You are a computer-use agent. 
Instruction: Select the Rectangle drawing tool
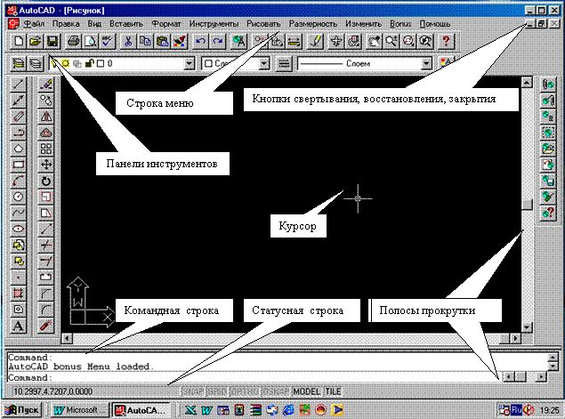18,165
